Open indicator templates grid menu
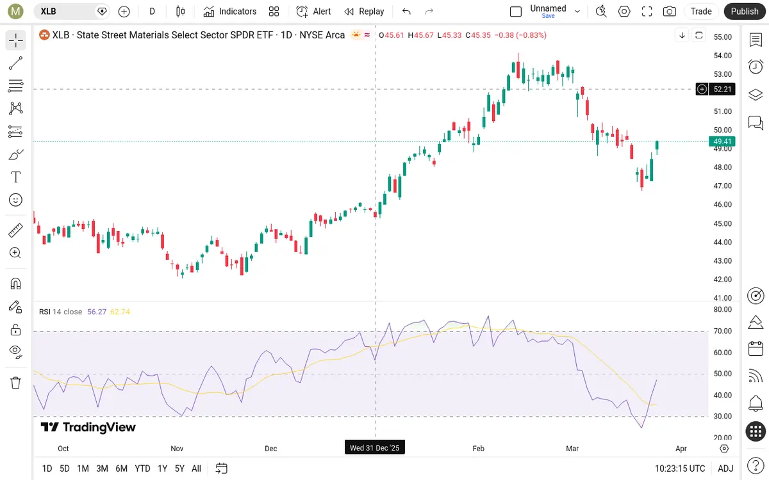769x480 pixels. coord(274,12)
